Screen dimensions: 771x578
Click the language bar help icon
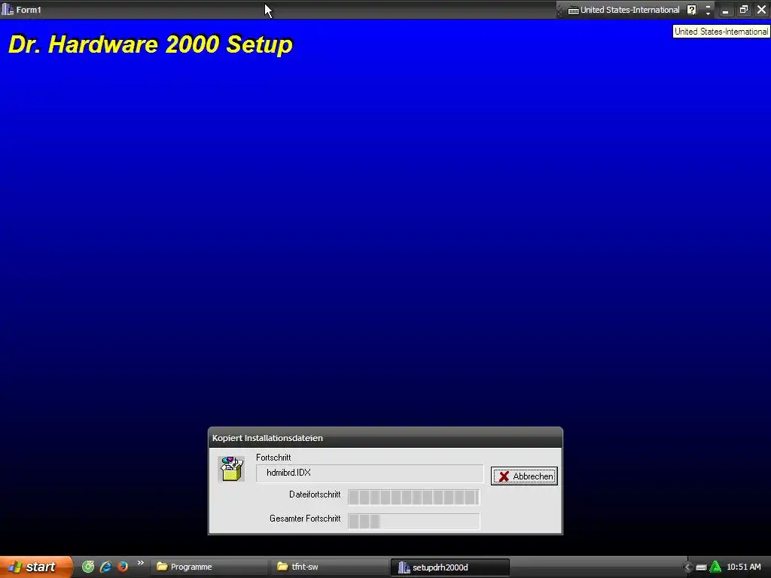click(x=691, y=10)
